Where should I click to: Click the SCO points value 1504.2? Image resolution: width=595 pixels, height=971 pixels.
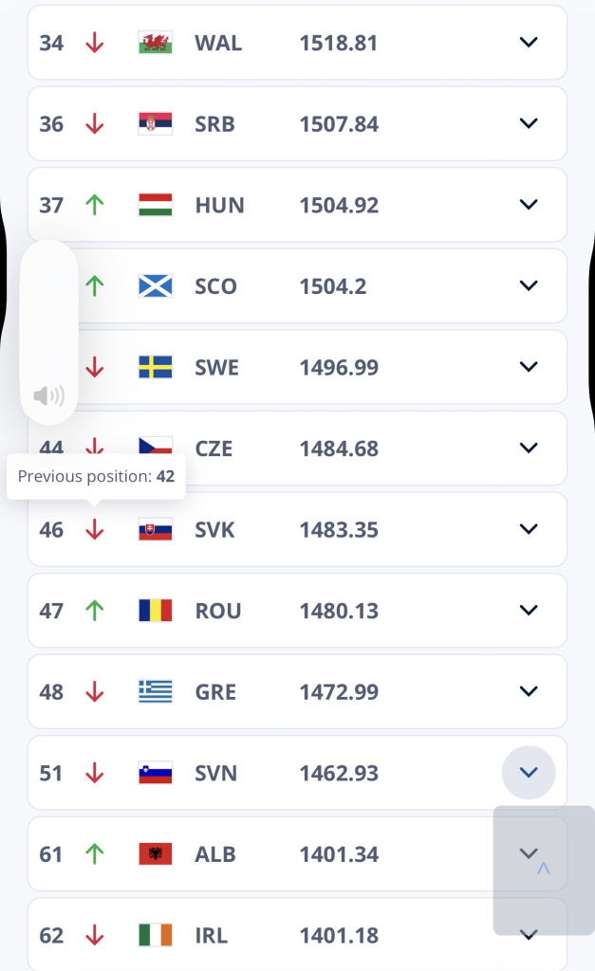[x=333, y=286]
